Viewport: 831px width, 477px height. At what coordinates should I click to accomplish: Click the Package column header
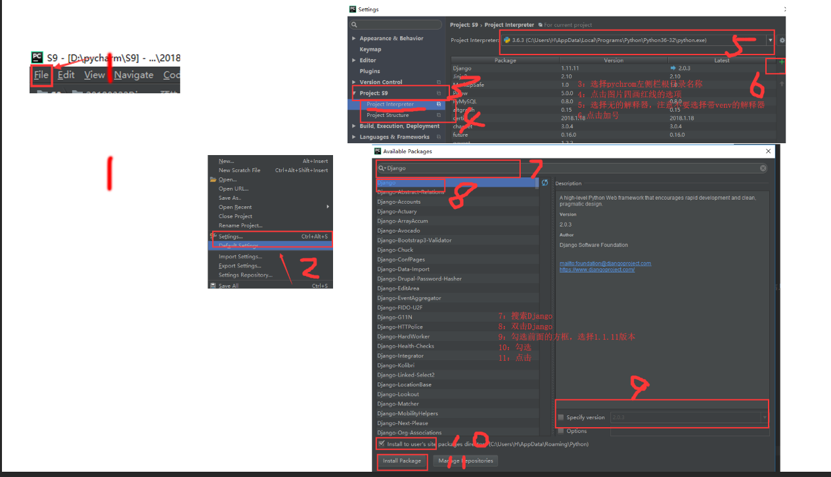505,60
